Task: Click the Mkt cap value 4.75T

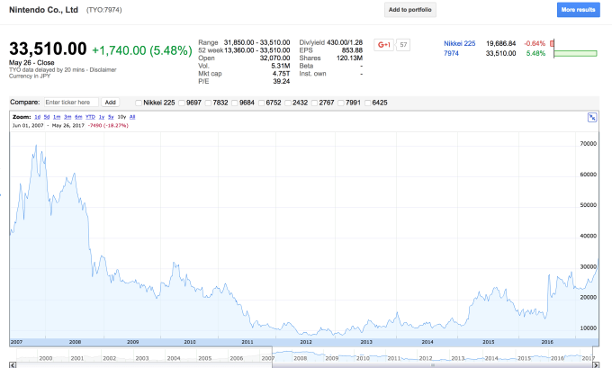Action: [281, 74]
